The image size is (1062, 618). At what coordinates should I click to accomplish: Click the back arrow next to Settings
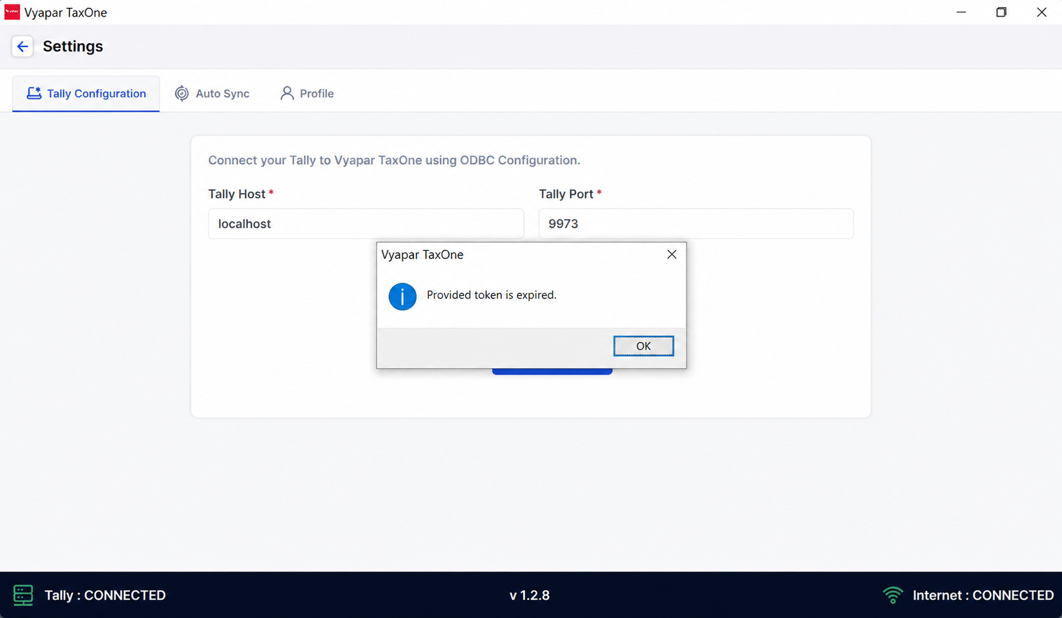[23, 46]
